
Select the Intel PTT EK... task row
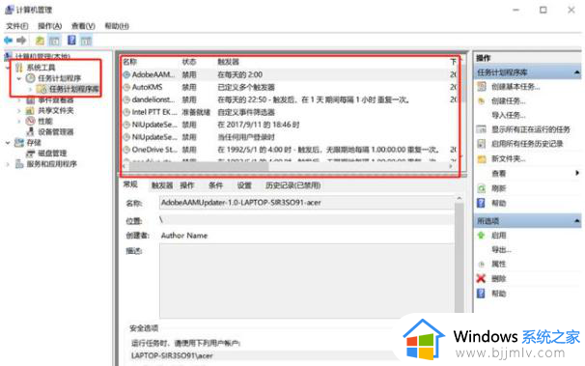[291, 112]
